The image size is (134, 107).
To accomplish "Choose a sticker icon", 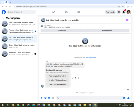I will tap(49, 98).
